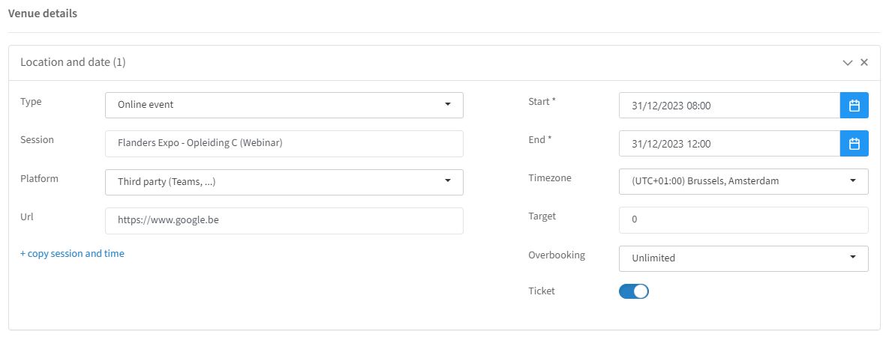Focus the Session name input field
889x337 pixels.
click(x=284, y=144)
